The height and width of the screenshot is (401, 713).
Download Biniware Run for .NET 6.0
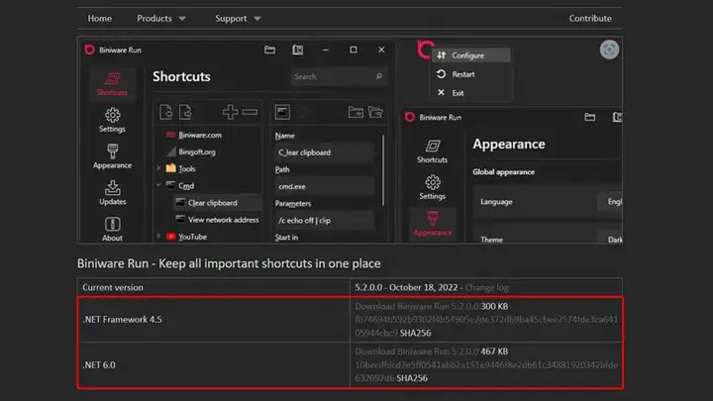point(417,351)
